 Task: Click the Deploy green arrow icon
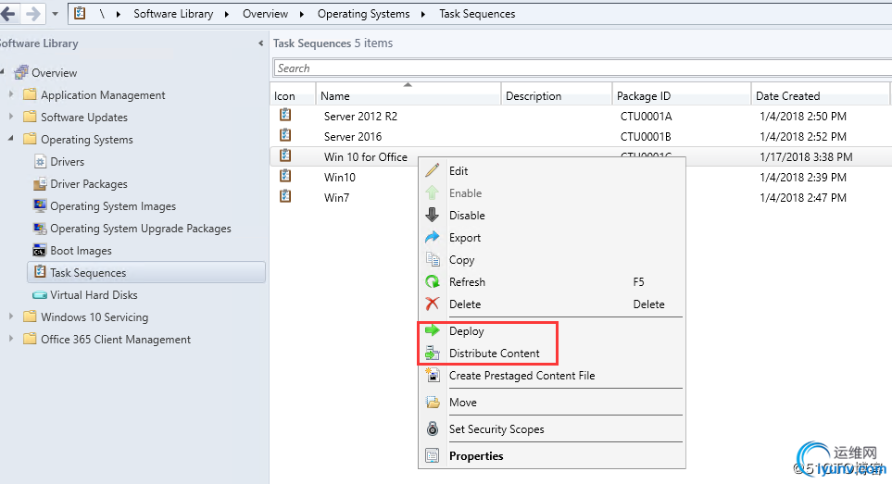point(432,330)
